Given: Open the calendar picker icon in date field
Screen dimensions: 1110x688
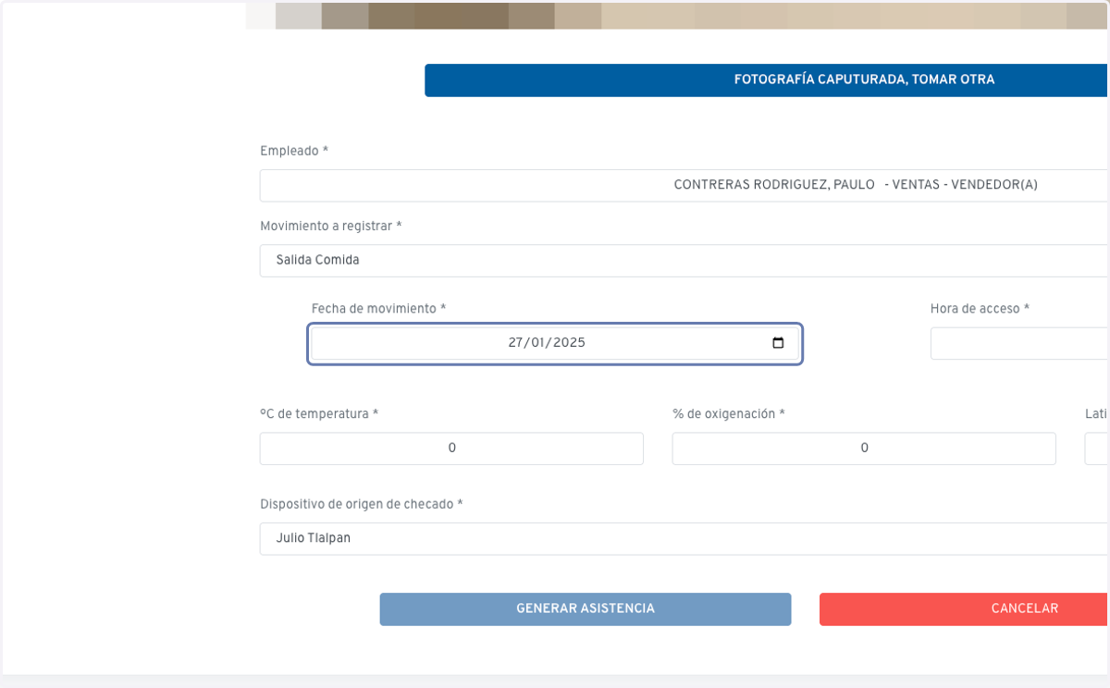Looking at the screenshot, I should 778,343.
